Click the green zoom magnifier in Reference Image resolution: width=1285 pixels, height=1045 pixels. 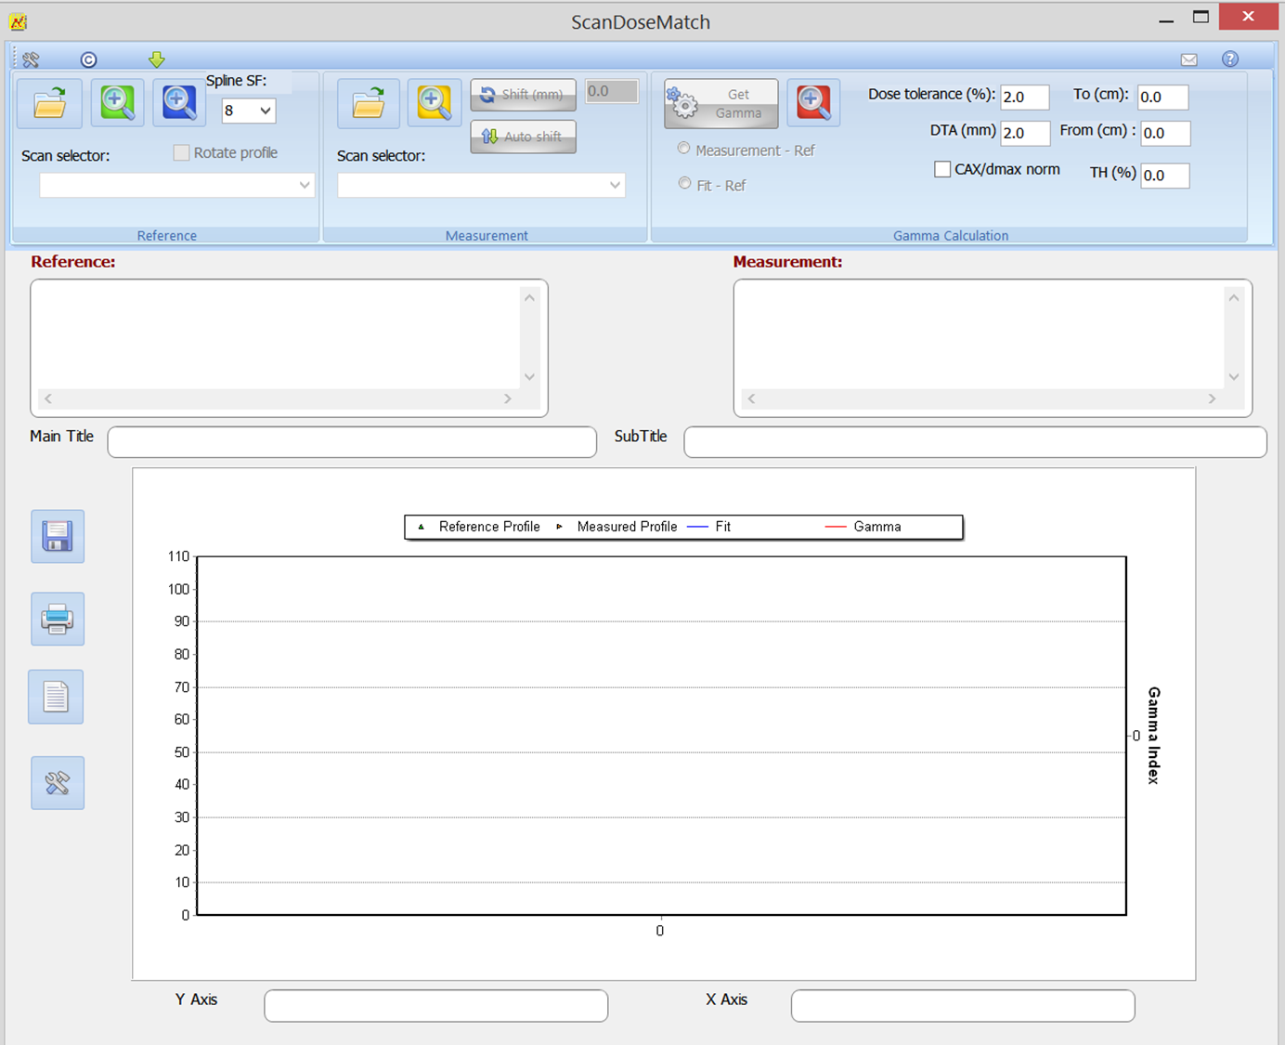(x=117, y=103)
